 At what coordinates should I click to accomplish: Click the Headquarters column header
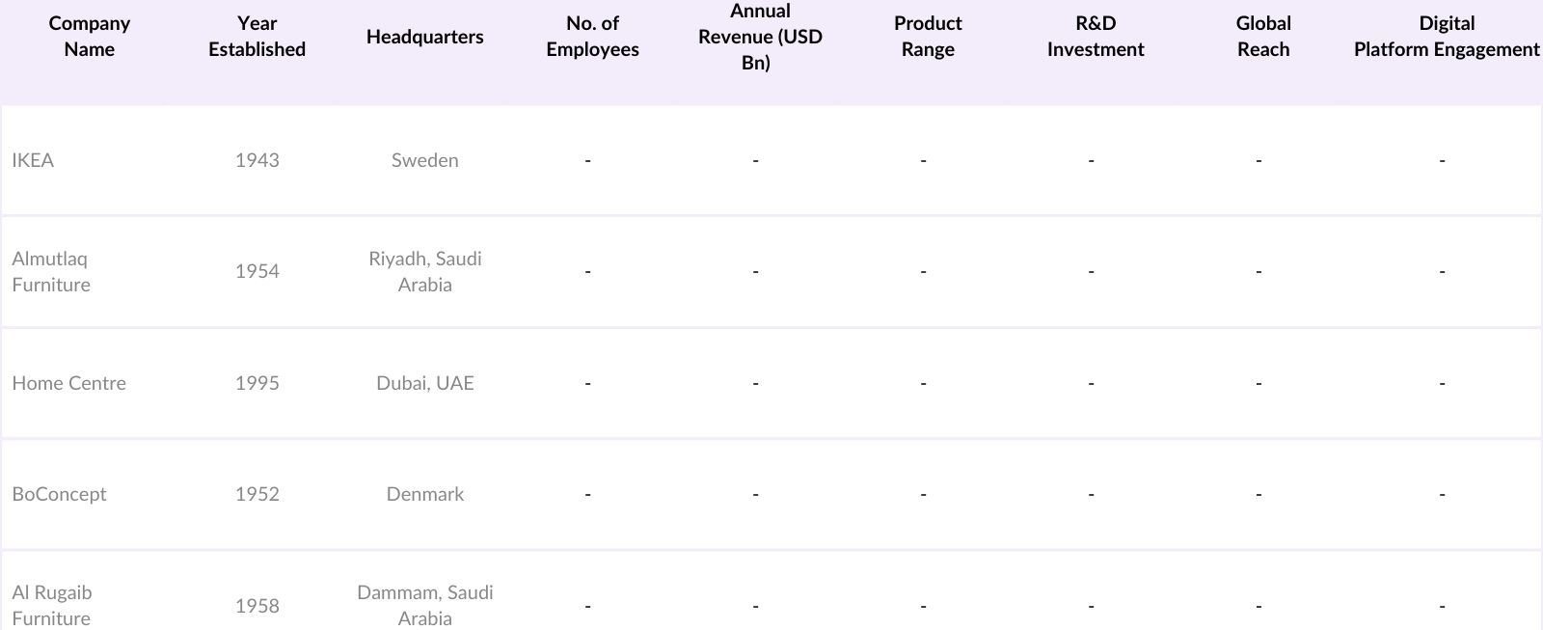click(x=424, y=37)
